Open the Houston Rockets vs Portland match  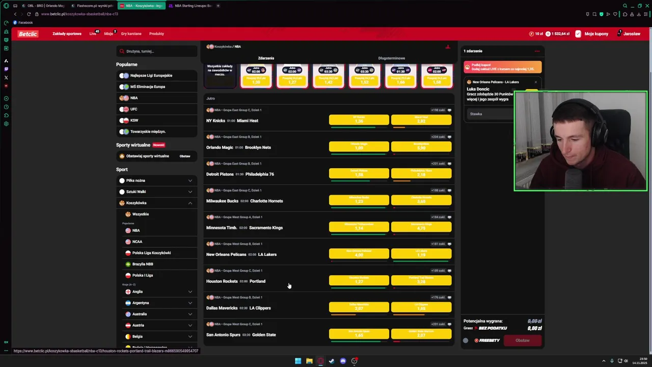(236, 281)
